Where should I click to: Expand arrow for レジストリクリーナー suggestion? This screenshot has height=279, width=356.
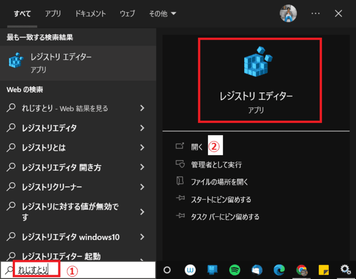(142, 187)
